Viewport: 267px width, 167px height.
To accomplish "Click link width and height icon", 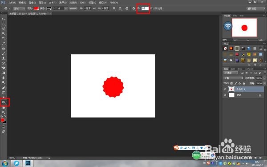I will point(95,8).
